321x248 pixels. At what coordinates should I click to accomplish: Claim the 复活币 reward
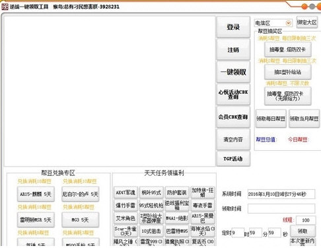(x=203, y=242)
